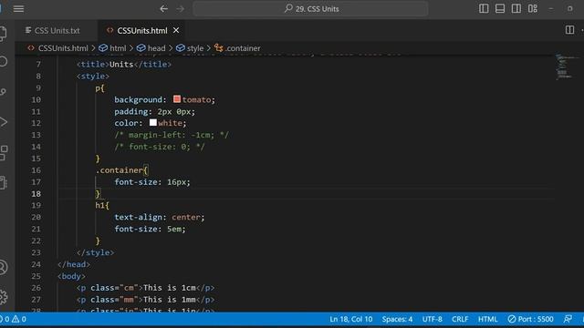This screenshot has width=584, height=328.
Task: Open the hamburger application menu
Action: click(18, 8)
